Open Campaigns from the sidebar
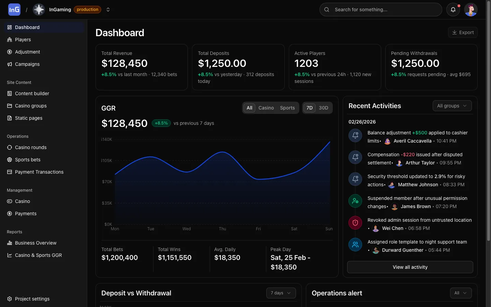The width and height of the screenshot is (491, 307). point(27,64)
